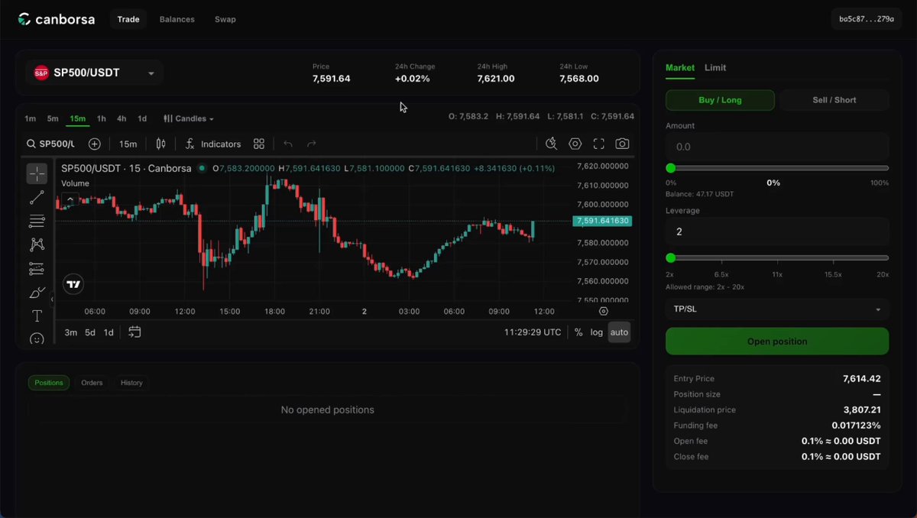917x518 pixels.
Task: Click the Amount slider handle
Action: [671, 168]
